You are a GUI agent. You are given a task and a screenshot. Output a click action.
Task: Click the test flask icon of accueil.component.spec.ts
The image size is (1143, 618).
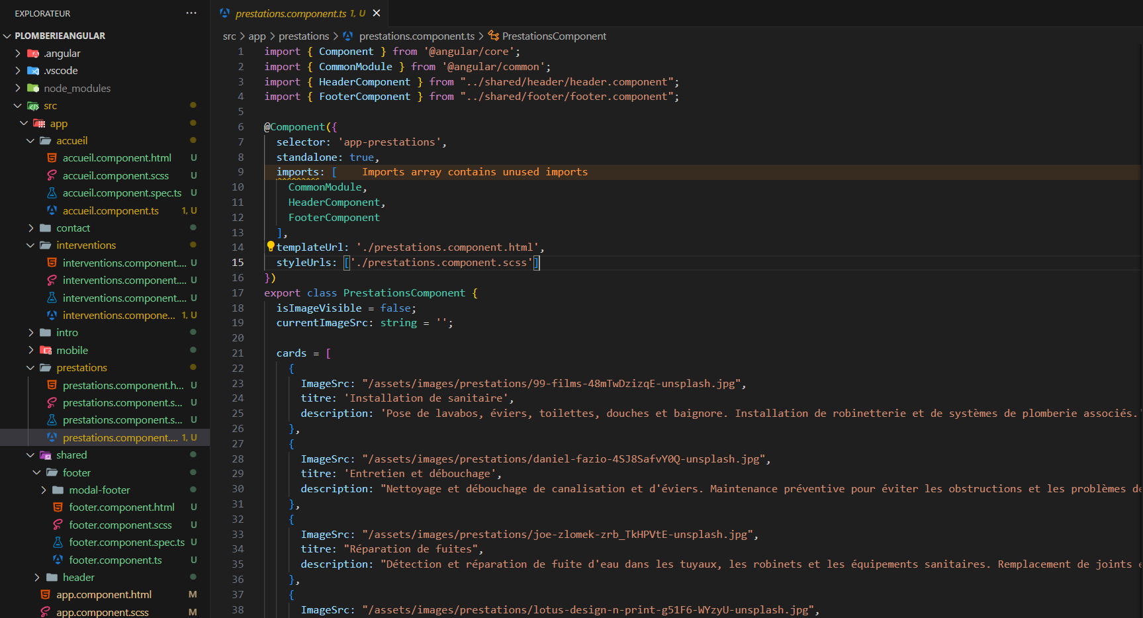tap(52, 193)
